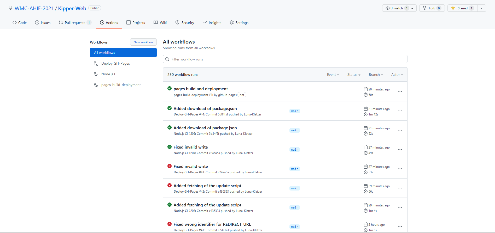The height and width of the screenshot is (233, 495).
Task: Open Fixed wrong identifier for REDIRECT_URL run
Action: coord(212,224)
